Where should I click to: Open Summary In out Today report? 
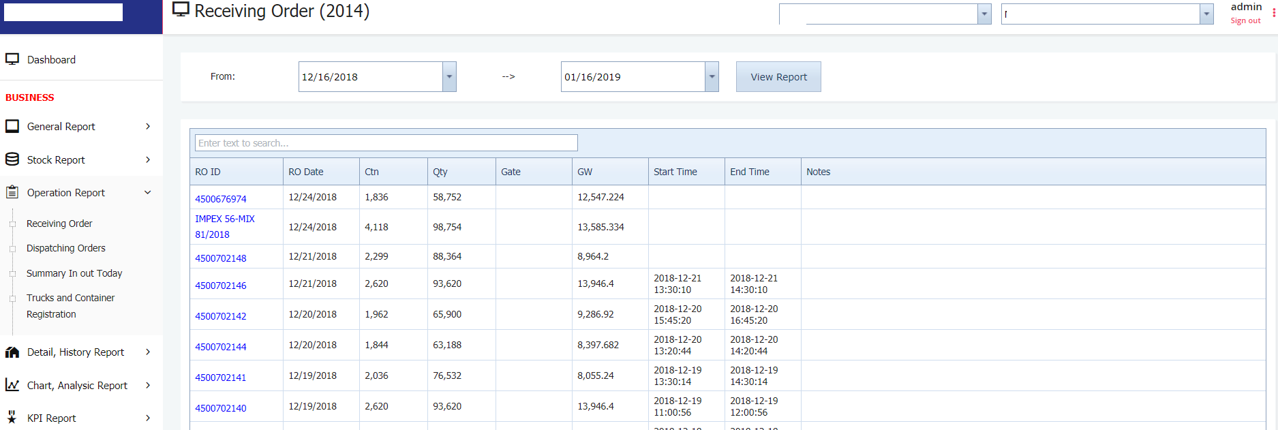click(74, 273)
